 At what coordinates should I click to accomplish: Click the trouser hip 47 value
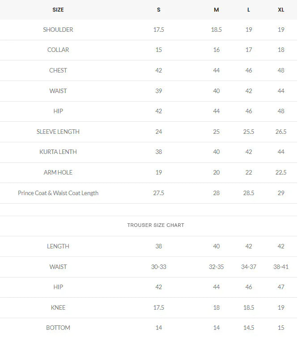[x=281, y=287]
